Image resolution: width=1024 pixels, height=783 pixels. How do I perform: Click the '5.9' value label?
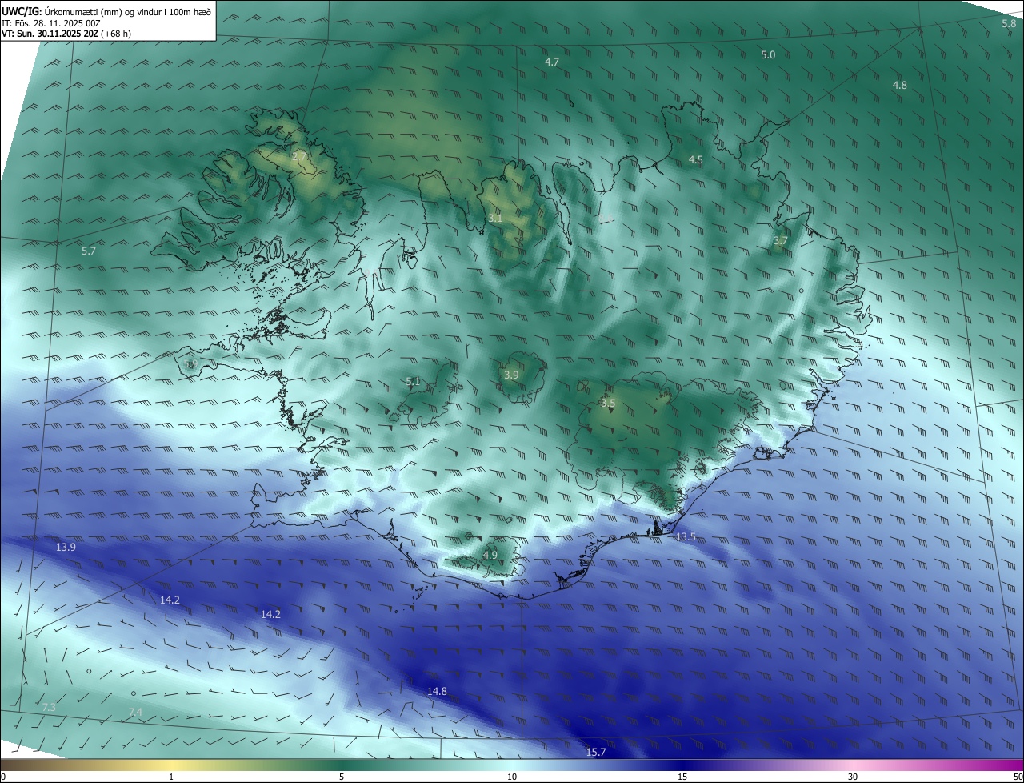click(190, 363)
